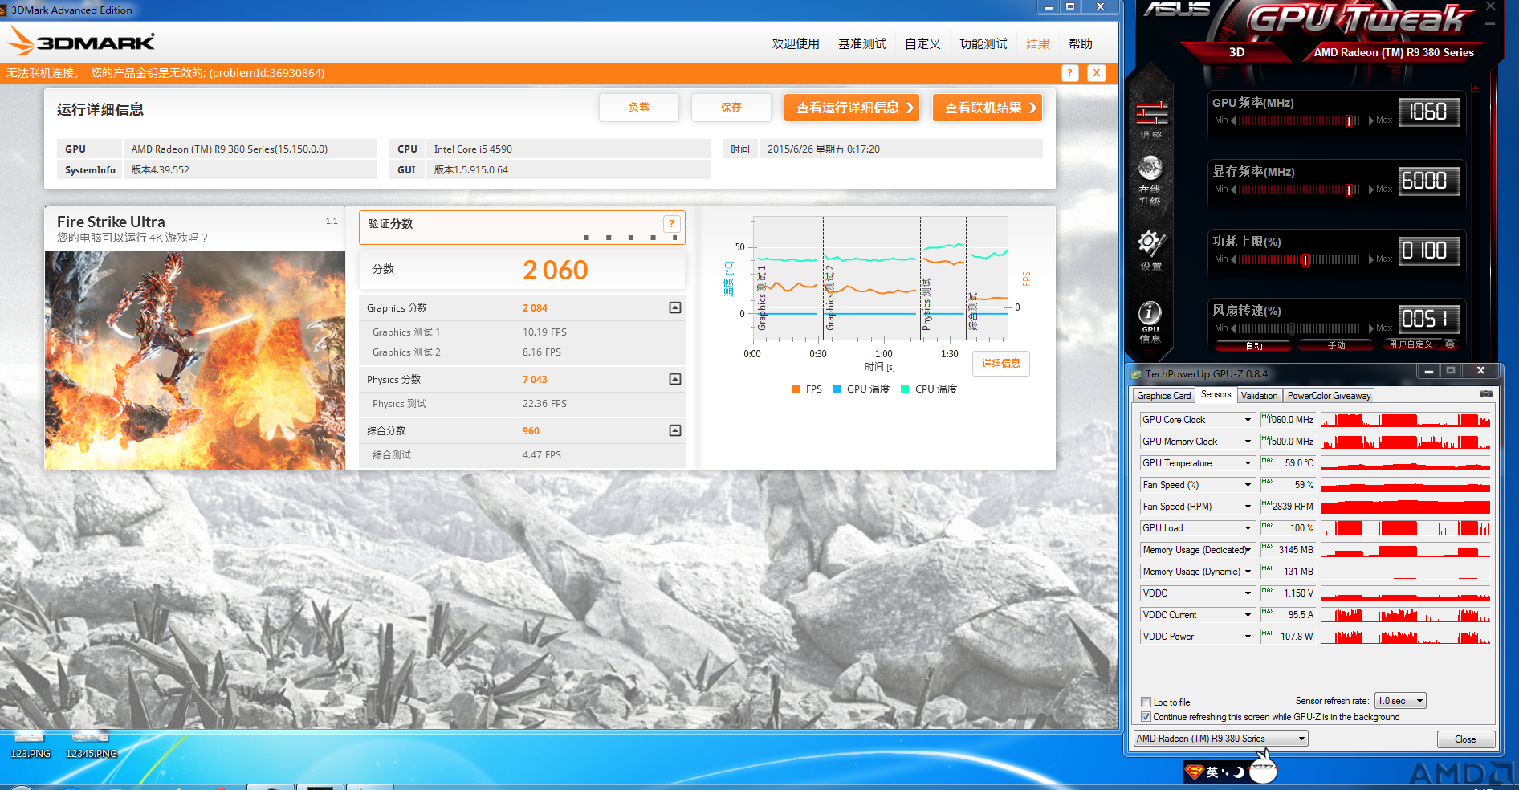Screen dimensions: 1519x790
Task: Click the Min arrow for 功耗上限
Action: click(x=1232, y=259)
